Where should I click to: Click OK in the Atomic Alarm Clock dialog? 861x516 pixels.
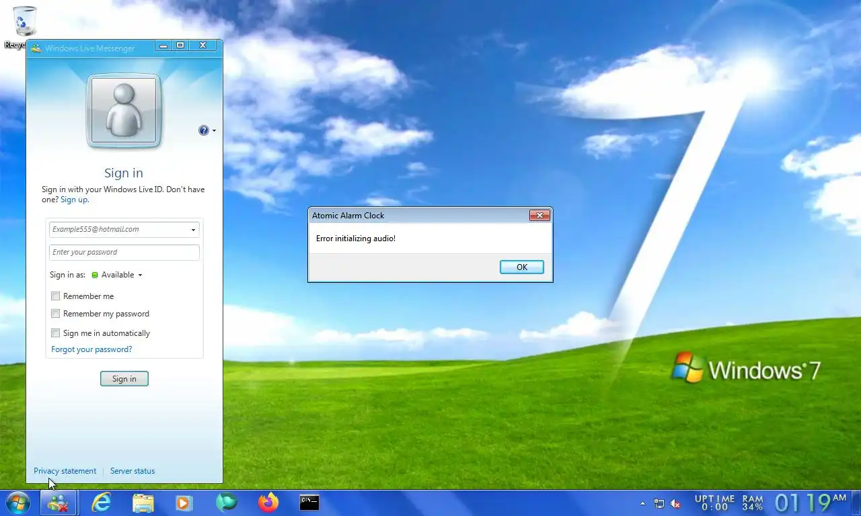pyautogui.click(x=522, y=267)
